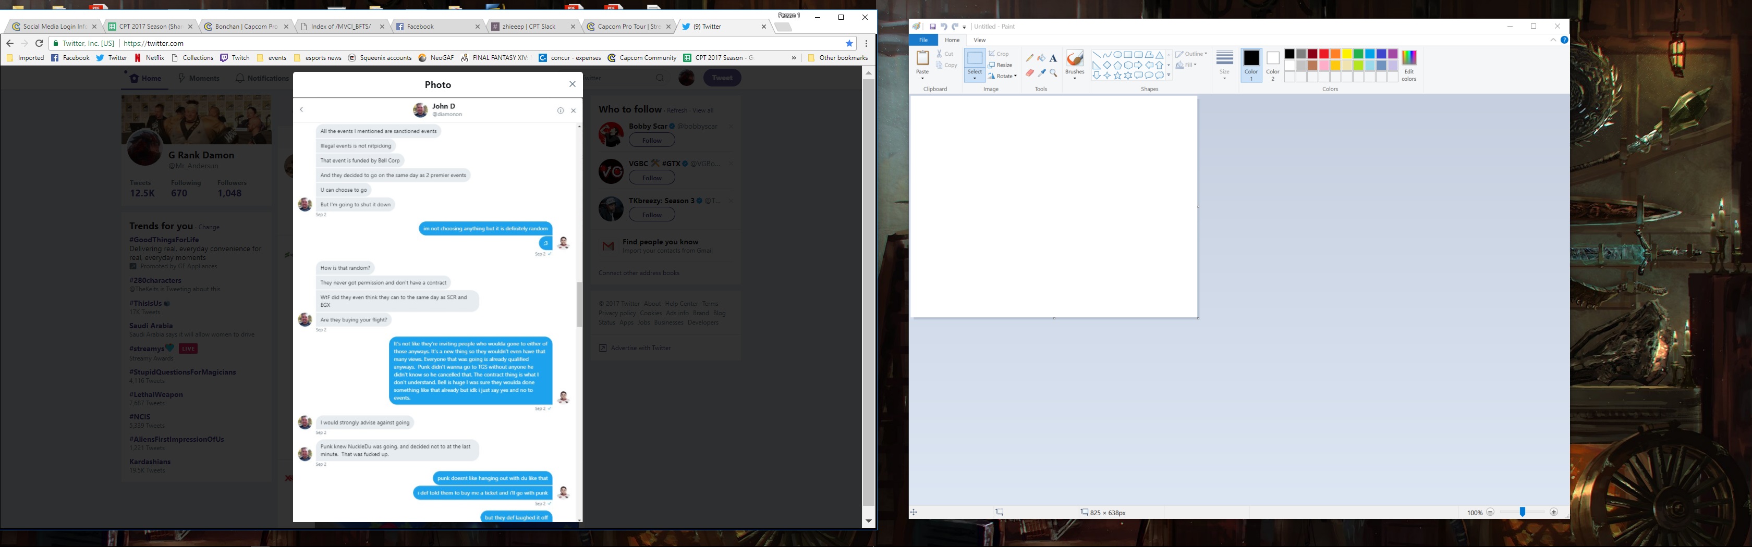Select the Text tool in Paint
The image size is (1752, 547).
1053,58
